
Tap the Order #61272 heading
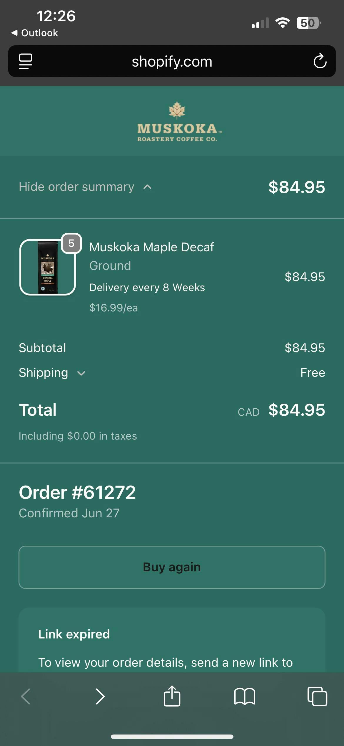tap(77, 492)
